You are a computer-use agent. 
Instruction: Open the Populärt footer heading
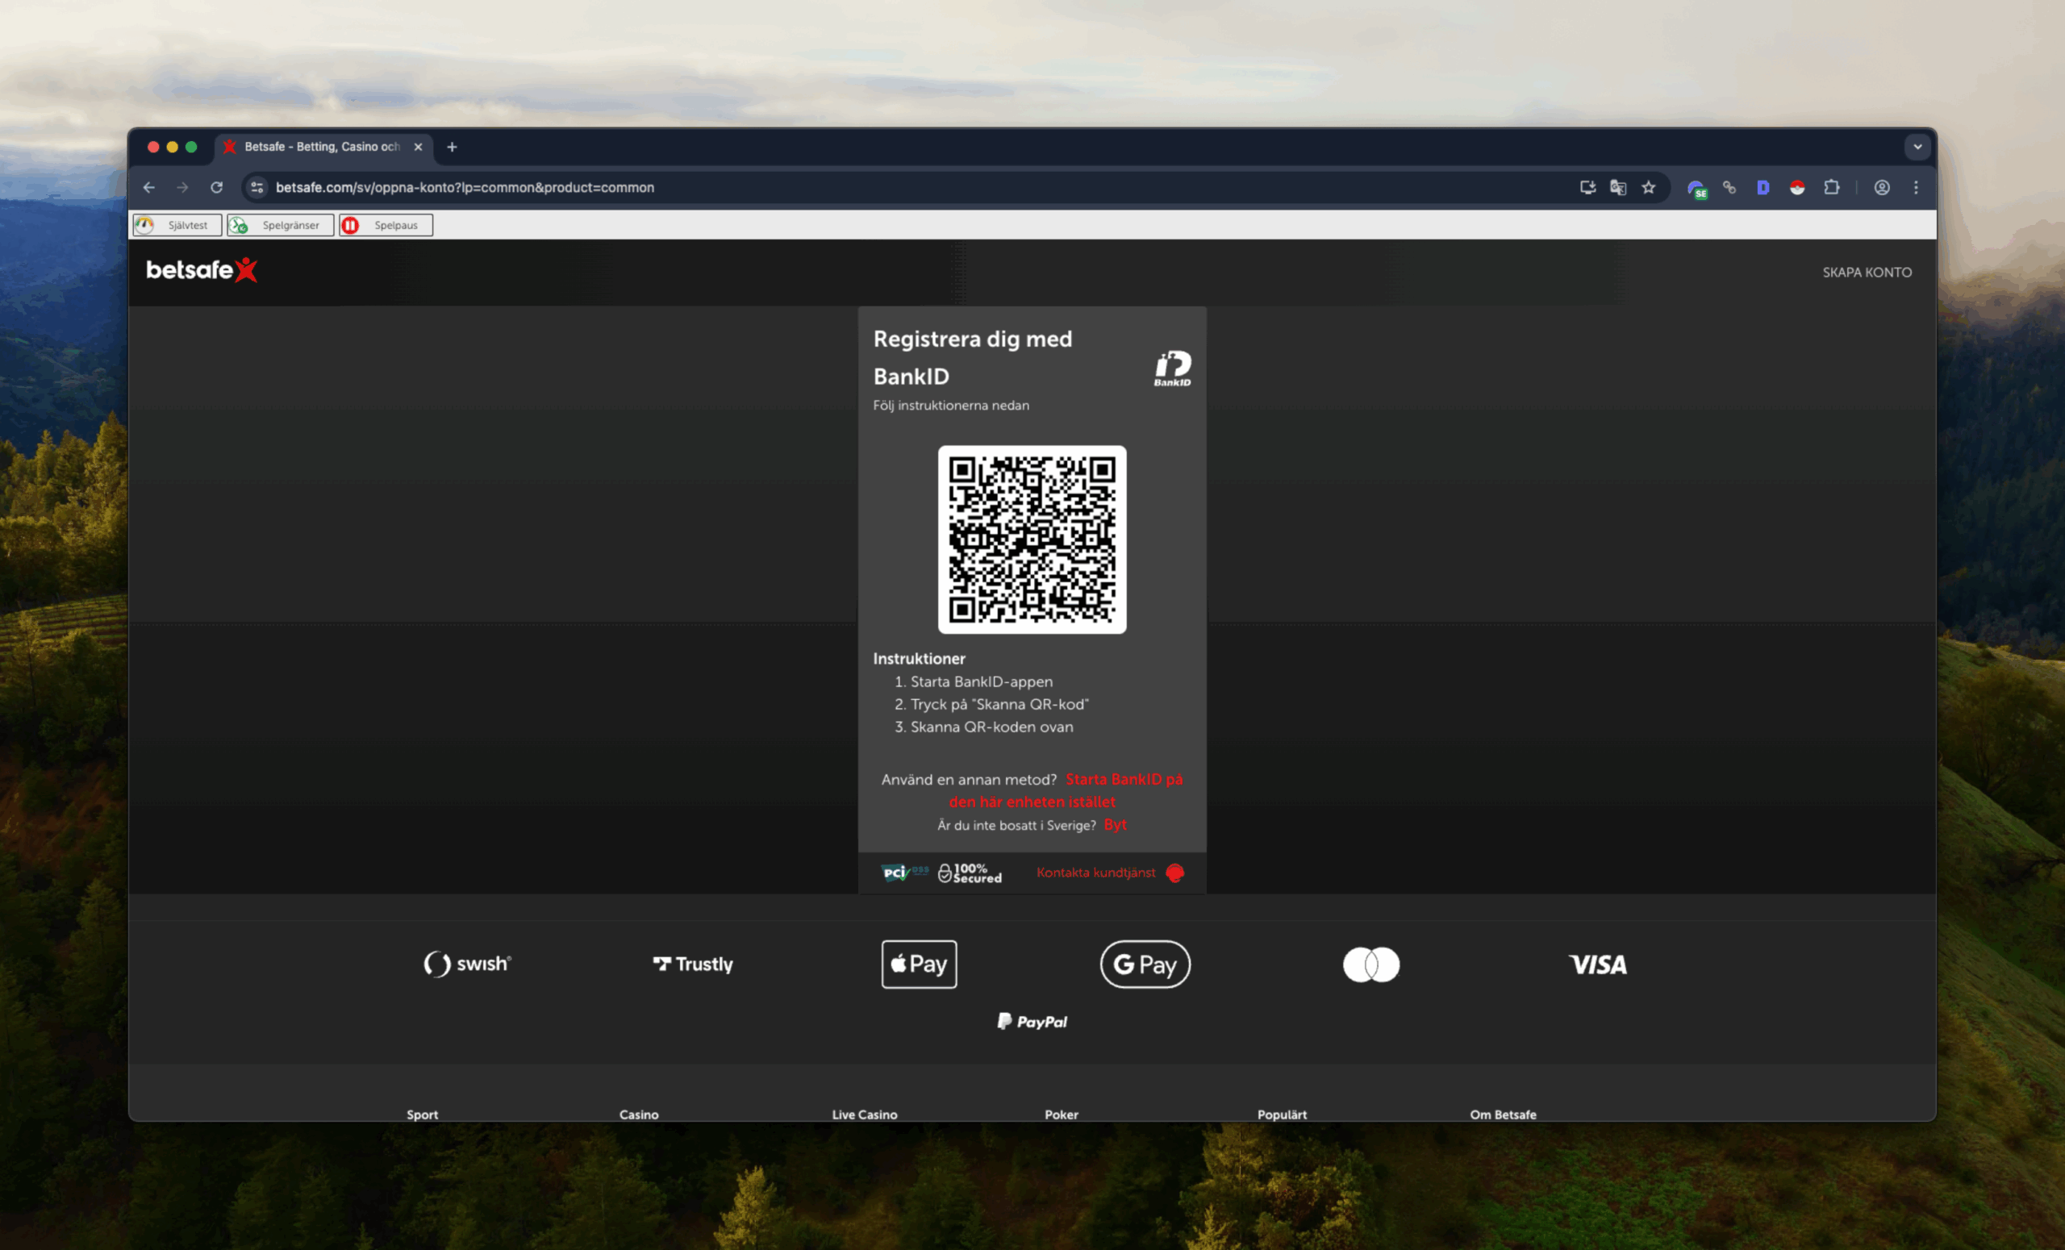pos(1282,1115)
